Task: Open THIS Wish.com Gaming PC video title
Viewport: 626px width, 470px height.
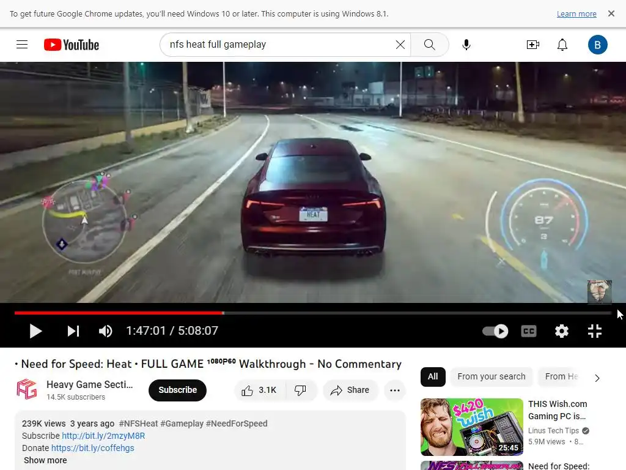Action: [x=558, y=410]
